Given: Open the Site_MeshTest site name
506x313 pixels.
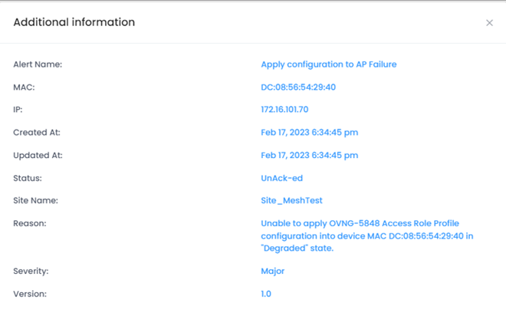Looking at the screenshot, I should coord(291,200).
